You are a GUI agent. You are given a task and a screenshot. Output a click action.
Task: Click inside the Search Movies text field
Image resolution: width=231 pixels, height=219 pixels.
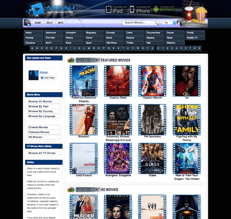click(x=139, y=23)
